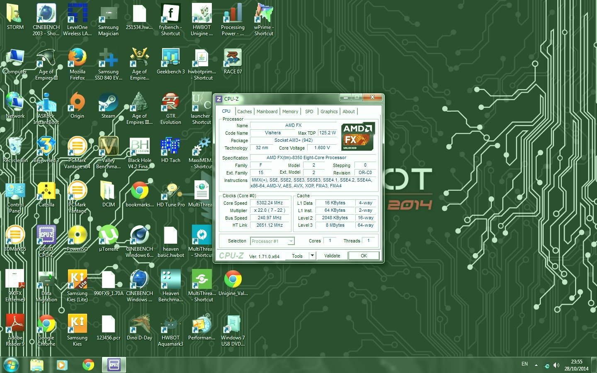Show hidden system tray icons
The width and height of the screenshot is (597, 373).
tap(536, 365)
